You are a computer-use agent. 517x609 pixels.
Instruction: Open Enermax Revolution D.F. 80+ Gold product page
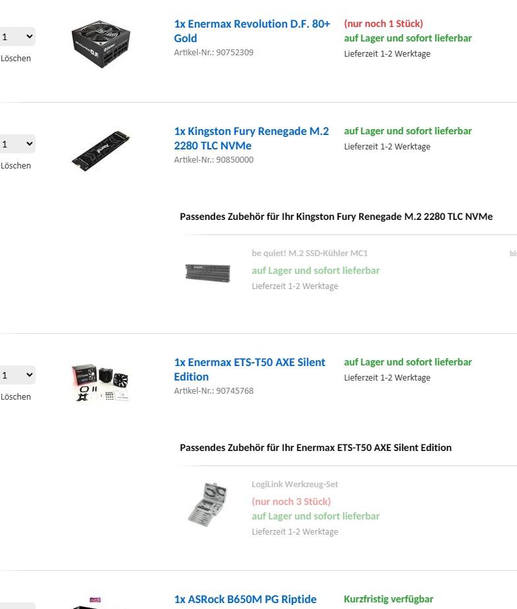pyautogui.click(x=252, y=31)
